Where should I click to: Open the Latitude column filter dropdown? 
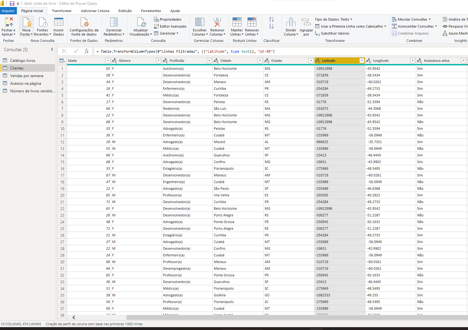pos(362,61)
